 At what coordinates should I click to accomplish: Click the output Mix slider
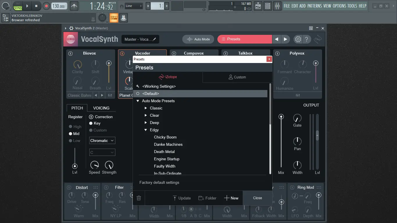[x=281, y=141]
